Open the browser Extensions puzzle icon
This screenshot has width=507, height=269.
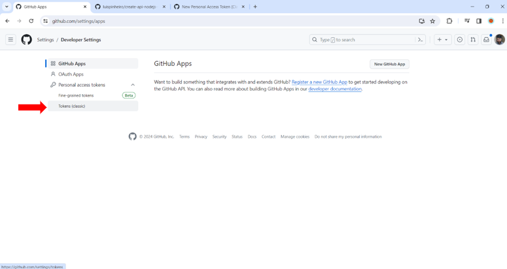pos(449,21)
